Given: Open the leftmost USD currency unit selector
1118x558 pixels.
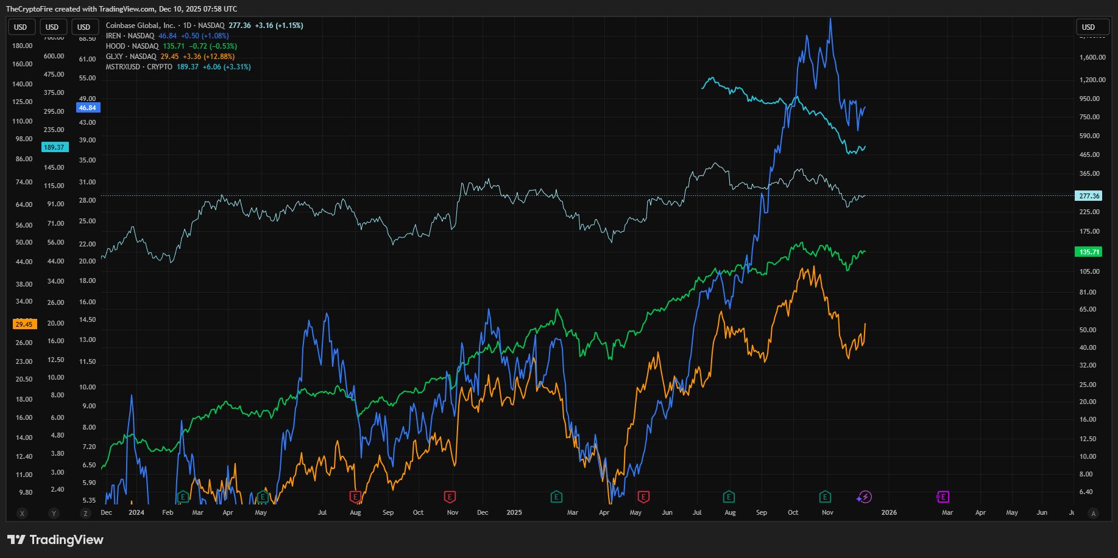Looking at the screenshot, I should (x=21, y=27).
